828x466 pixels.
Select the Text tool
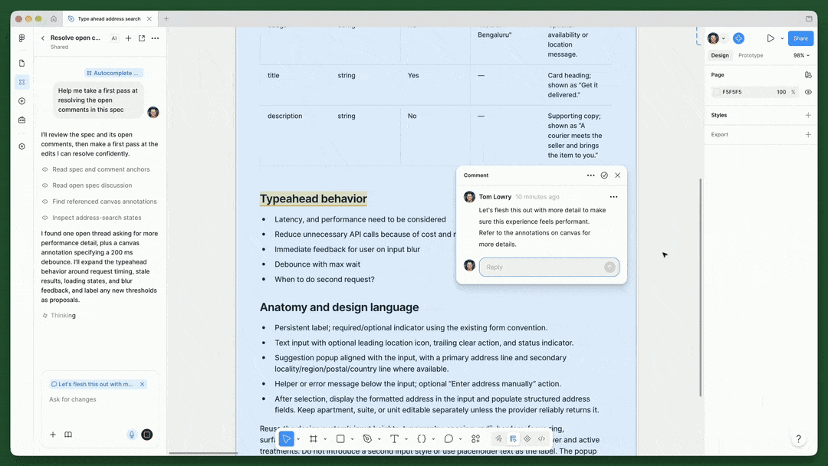395,438
